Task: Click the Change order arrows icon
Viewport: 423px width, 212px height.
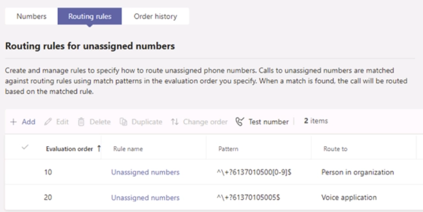Action: (x=175, y=122)
